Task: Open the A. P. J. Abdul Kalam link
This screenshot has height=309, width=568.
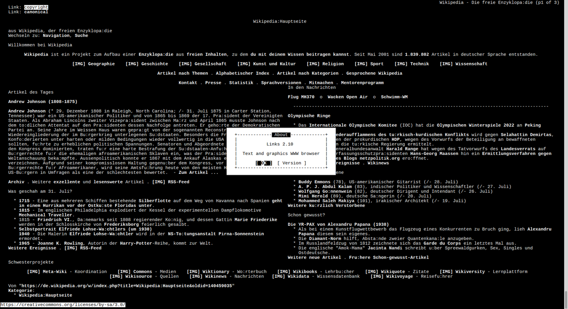Action: click(326, 187)
